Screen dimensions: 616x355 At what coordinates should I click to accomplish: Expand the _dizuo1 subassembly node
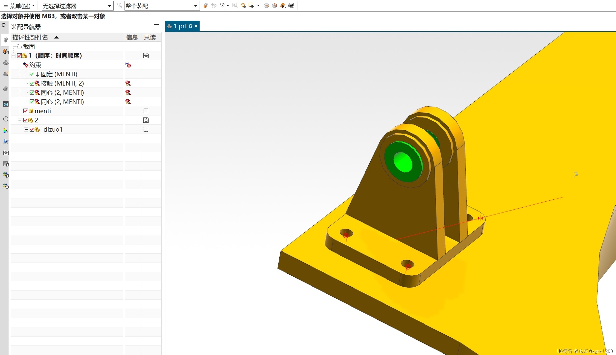click(x=26, y=129)
